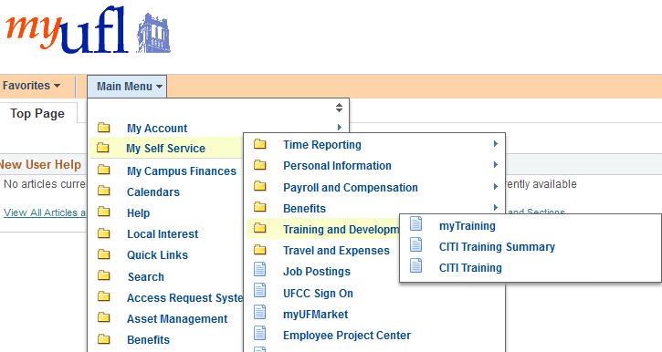Click the document icon beside myUFMarket
This screenshot has height=352, width=662.
(x=259, y=313)
